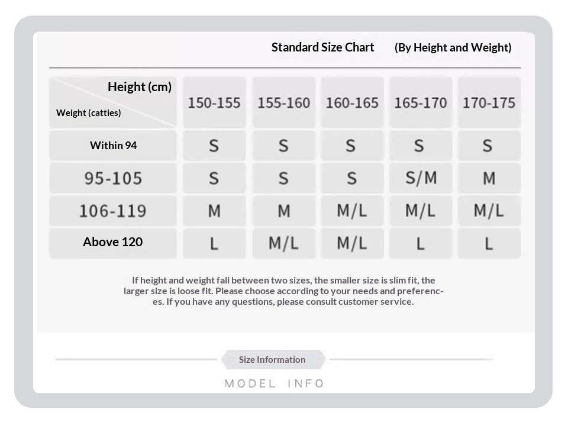Image resolution: width=568 pixels, height=422 pixels.
Task: Click the L cell under 150-155 column
Action: (x=214, y=243)
